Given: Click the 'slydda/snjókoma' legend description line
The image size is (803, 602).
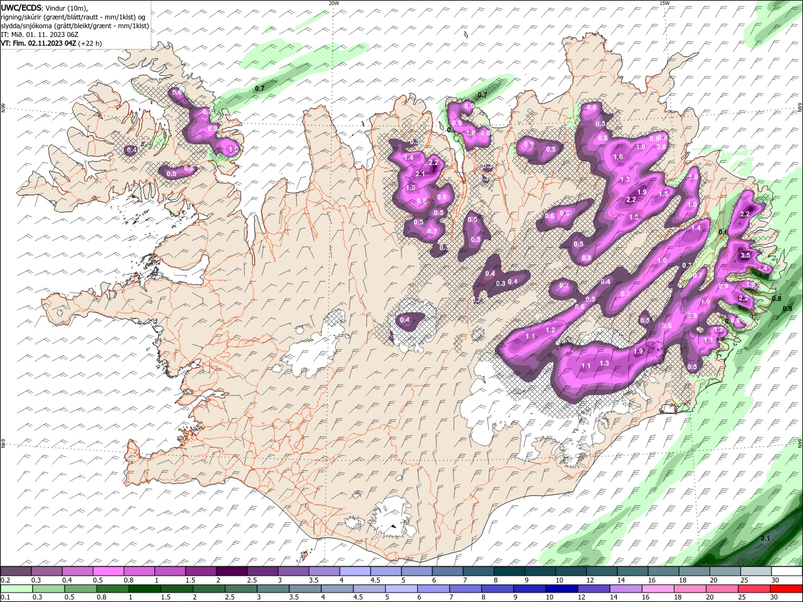Looking at the screenshot, I should (x=75, y=26).
